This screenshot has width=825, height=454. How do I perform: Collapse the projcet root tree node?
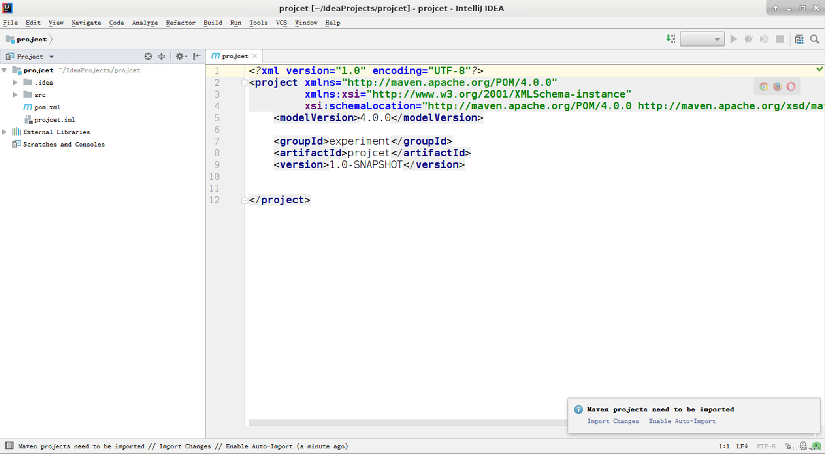4,70
